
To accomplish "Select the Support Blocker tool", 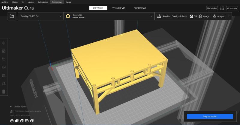I will (x=4, y=84).
